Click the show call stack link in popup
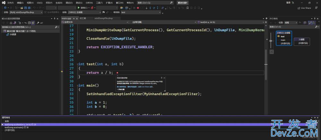The height and width of the screenshot is (140, 321). (x=121, y=87)
